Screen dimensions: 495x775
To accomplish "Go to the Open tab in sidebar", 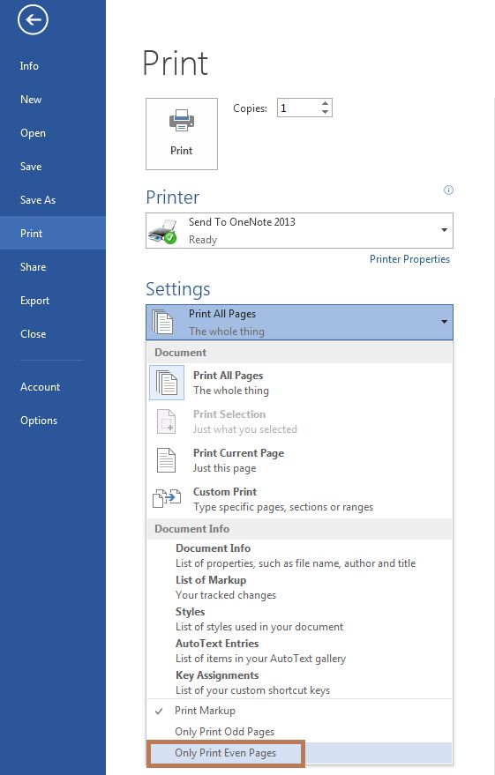I will 53,133.
